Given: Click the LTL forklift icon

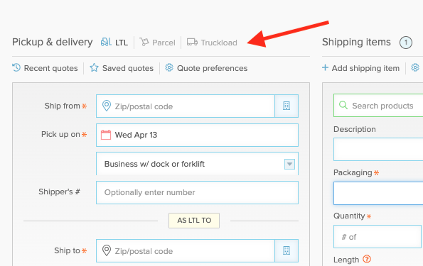Looking at the screenshot, I should click(x=106, y=42).
